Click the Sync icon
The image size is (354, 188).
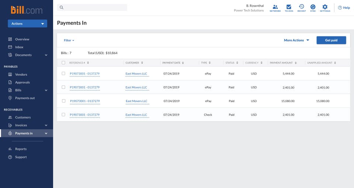tap(313, 7)
